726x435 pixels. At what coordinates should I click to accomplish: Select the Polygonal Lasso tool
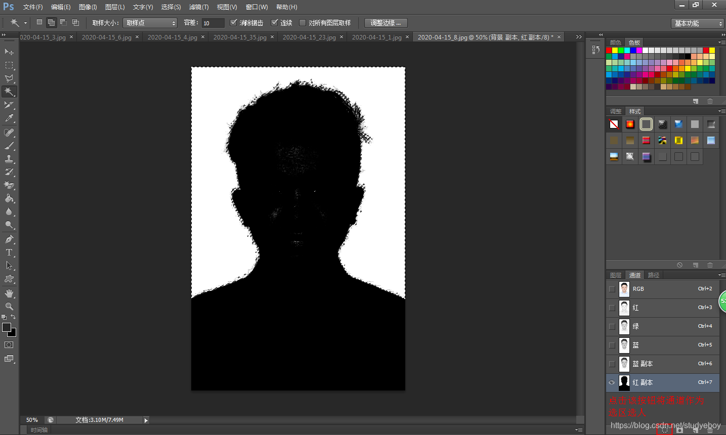click(x=9, y=78)
